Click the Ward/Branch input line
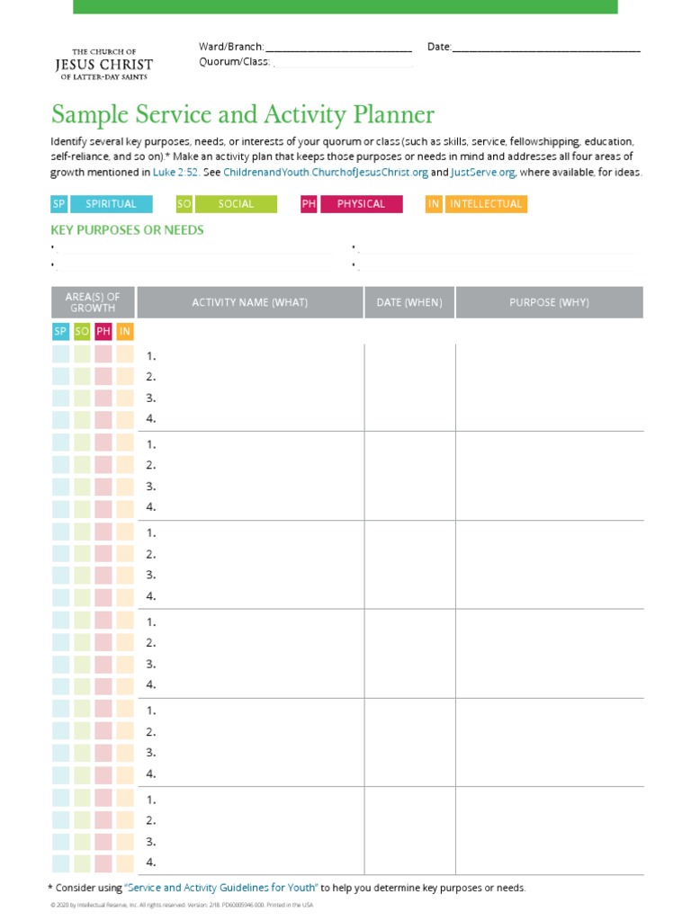The width and height of the screenshot is (691, 921). click(338, 48)
